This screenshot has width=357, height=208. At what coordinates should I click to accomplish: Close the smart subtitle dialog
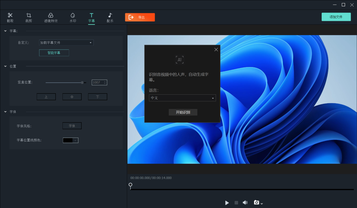[216, 50]
